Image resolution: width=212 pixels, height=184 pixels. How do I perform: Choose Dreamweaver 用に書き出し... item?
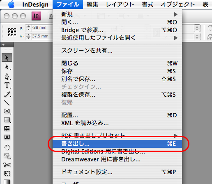point(118,159)
